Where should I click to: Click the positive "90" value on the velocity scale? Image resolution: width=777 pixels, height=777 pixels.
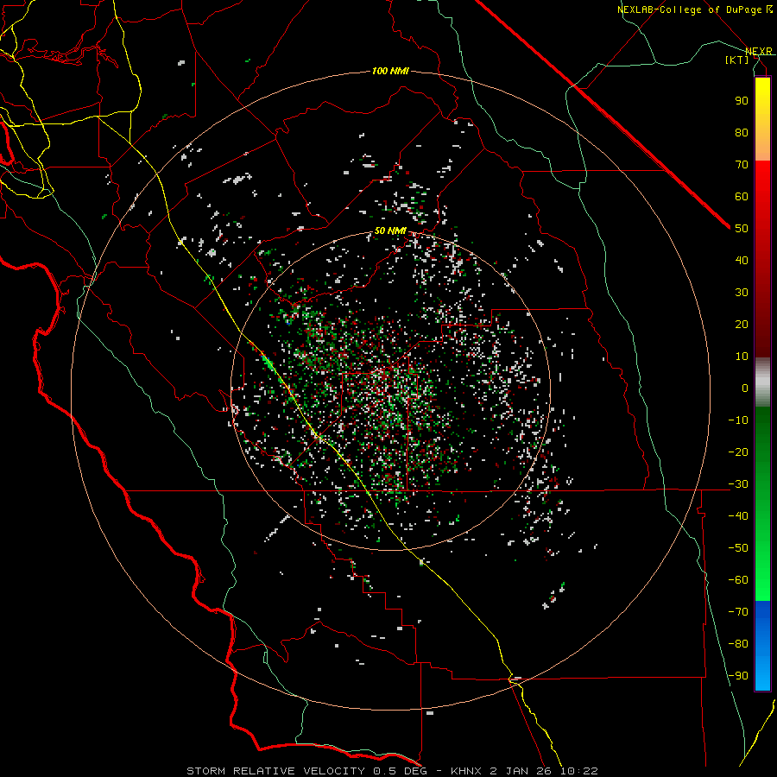coord(742,101)
